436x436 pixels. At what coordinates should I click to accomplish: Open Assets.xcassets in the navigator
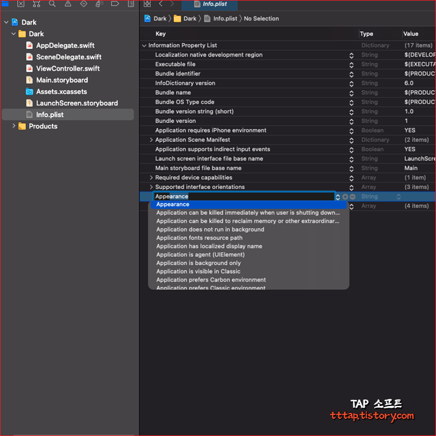61,91
